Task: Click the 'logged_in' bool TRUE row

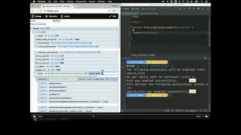Action: [76, 70]
